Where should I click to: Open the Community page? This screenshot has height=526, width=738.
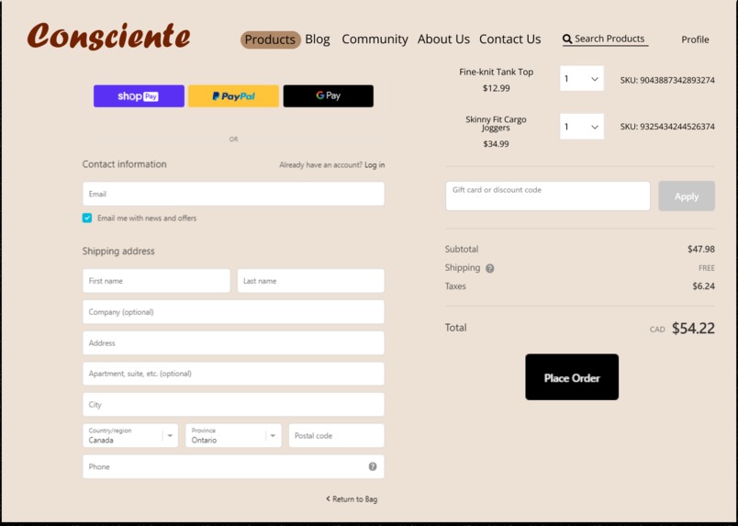pyautogui.click(x=375, y=39)
